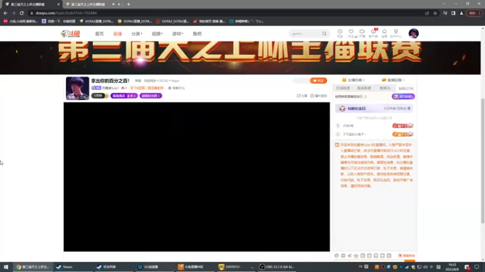Open the Windows notification center
This screenshot has height=272, width=485.
477,267
